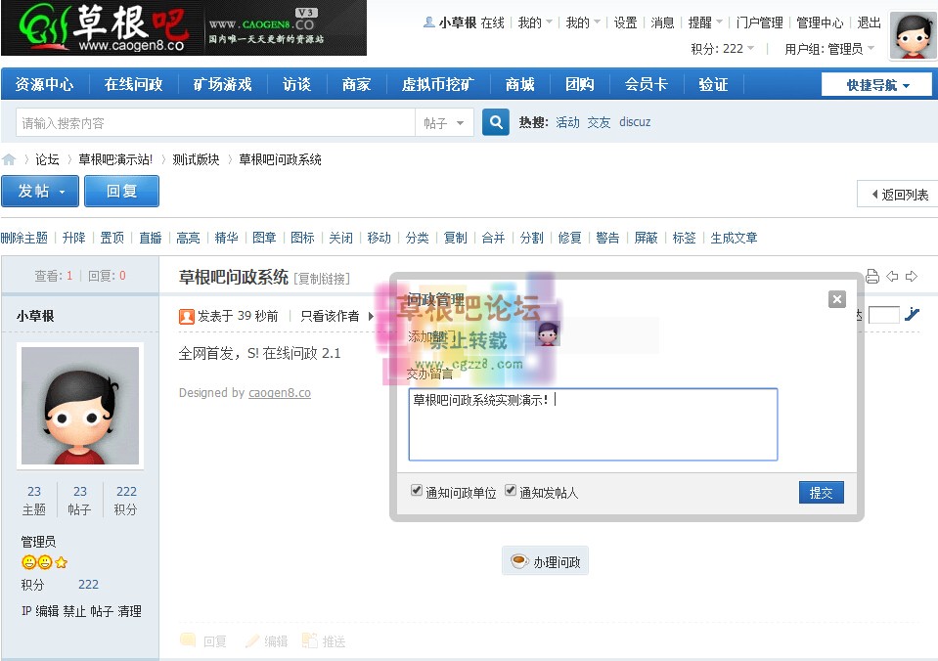Click the 推送 (push) icon at the bottom

point(310,640)
